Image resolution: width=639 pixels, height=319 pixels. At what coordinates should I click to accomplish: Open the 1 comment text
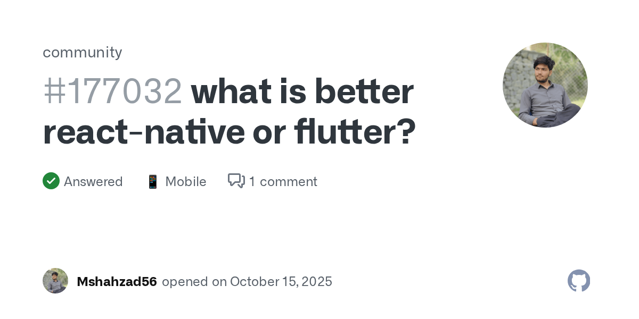pyautogui.click(x=283, y=182)
